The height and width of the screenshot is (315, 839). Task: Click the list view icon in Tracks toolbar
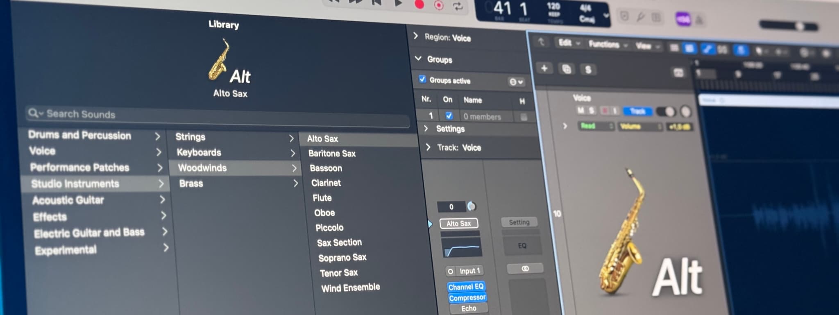[x=674, y=48]
